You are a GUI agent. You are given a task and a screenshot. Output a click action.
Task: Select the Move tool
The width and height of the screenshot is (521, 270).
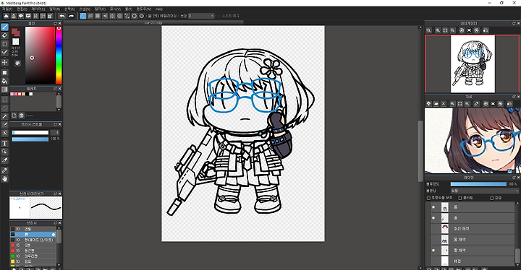(4, 62)
